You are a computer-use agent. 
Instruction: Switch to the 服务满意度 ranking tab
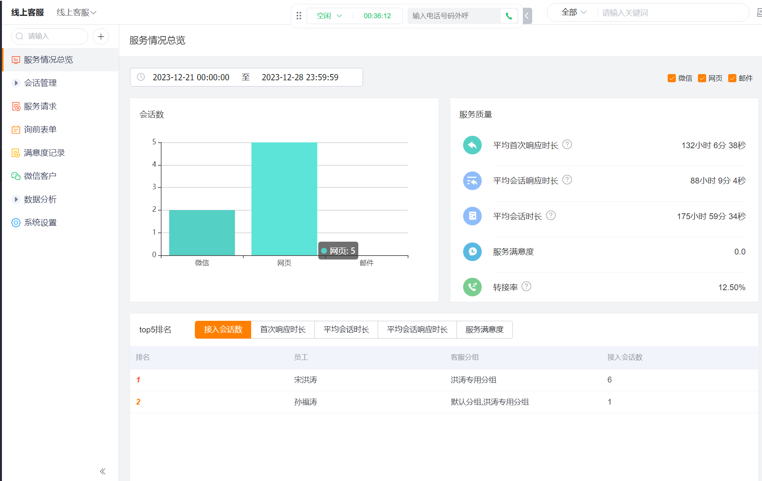[484, 330]
